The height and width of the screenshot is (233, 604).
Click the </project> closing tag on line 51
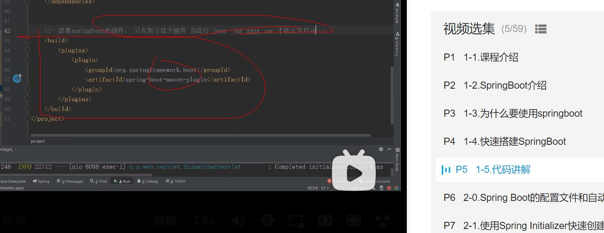pyautogui.click(x=48, y=119)
